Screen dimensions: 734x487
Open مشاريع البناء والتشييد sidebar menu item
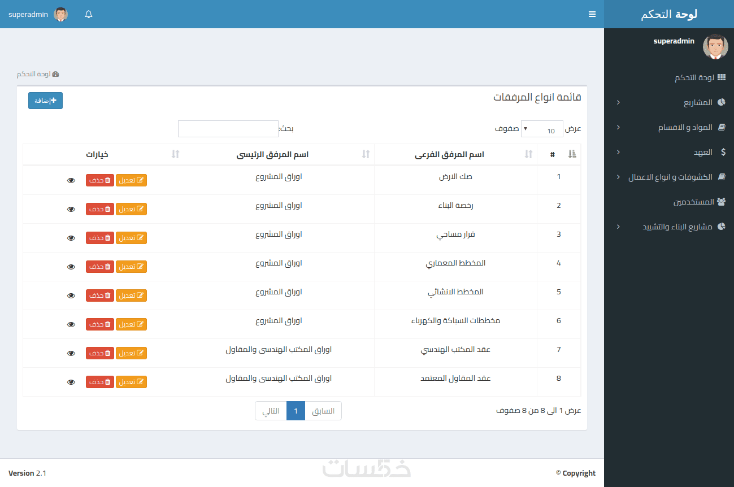pos(669,227)
